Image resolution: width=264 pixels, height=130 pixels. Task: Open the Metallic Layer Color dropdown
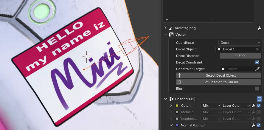tap(235, 112)
